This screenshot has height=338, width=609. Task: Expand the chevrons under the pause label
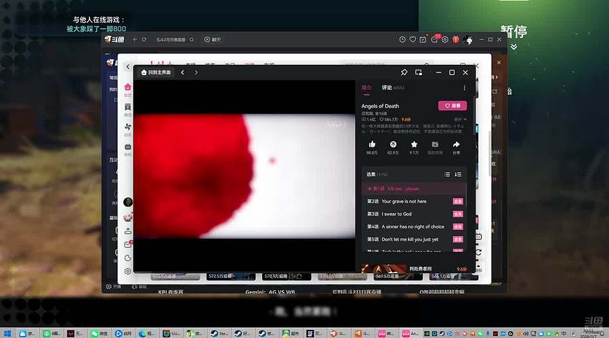(513, 47)
